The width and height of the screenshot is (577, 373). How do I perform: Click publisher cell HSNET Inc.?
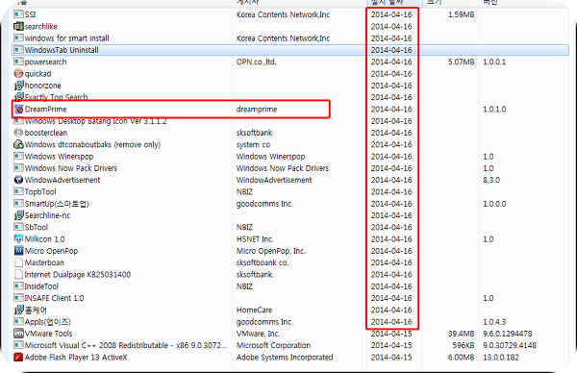point(255,239)
